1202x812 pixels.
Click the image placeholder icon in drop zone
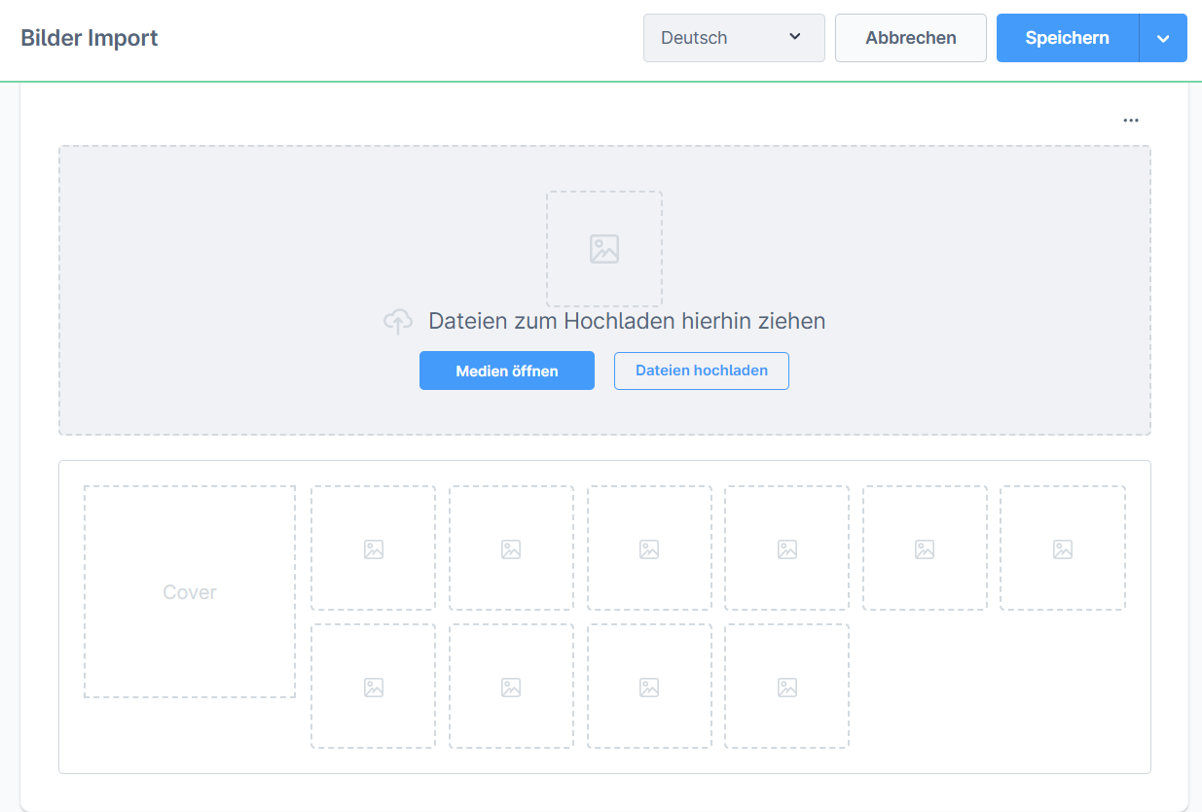(604, 248)
